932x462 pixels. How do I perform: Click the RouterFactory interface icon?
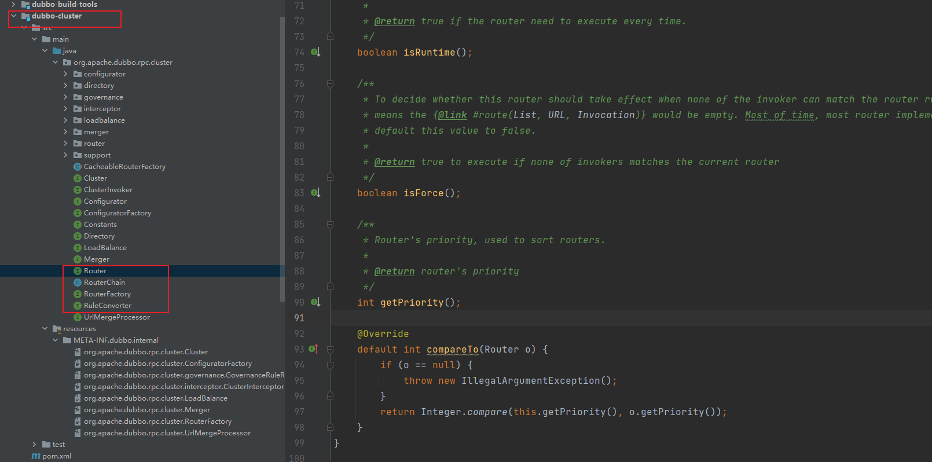coord(78,294)
